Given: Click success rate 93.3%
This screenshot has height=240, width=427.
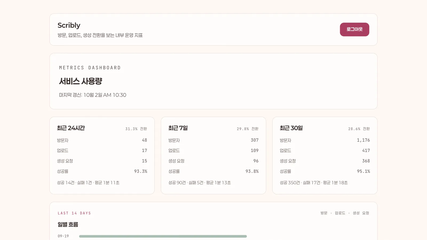Looking at the screenshot, I should pyautogui.click(x=141, y=171).
